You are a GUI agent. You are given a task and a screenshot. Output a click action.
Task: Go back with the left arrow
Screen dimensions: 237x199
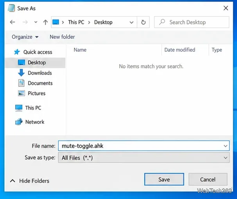pyautogui.click(x=13, y=22)
